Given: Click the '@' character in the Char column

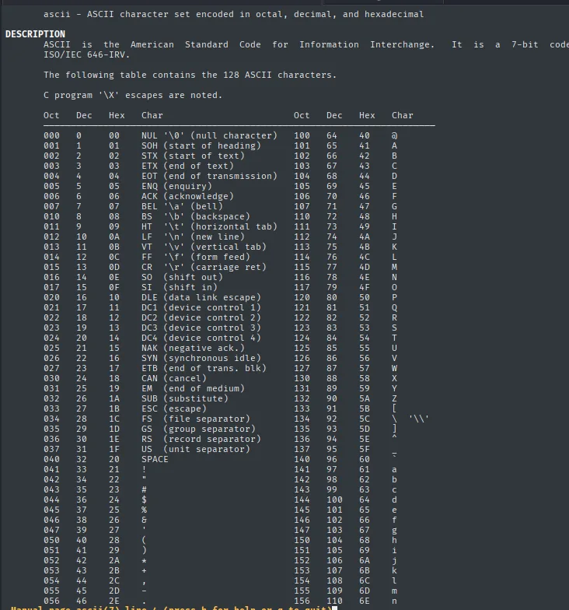Looking at the screenshot, I should coord(395,135).
